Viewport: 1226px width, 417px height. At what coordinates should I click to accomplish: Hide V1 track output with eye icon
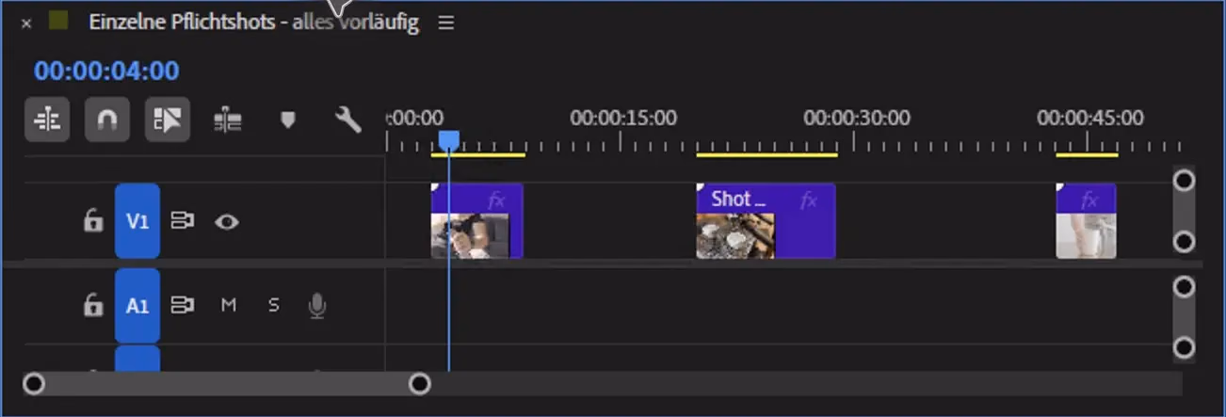tap(227, 221)
